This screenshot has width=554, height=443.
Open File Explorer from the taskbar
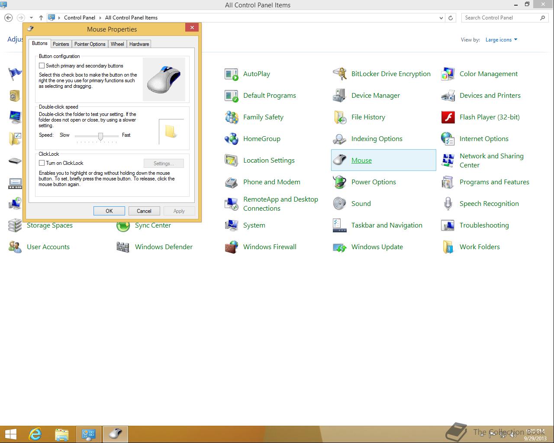pyautogui.click(x=62, y=434)
